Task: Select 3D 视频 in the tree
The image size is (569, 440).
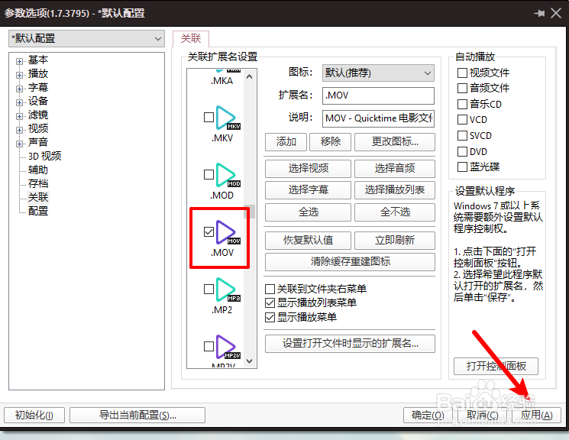Action: [x=44, y=156]
